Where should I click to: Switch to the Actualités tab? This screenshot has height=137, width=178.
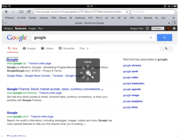coord(67,49)
